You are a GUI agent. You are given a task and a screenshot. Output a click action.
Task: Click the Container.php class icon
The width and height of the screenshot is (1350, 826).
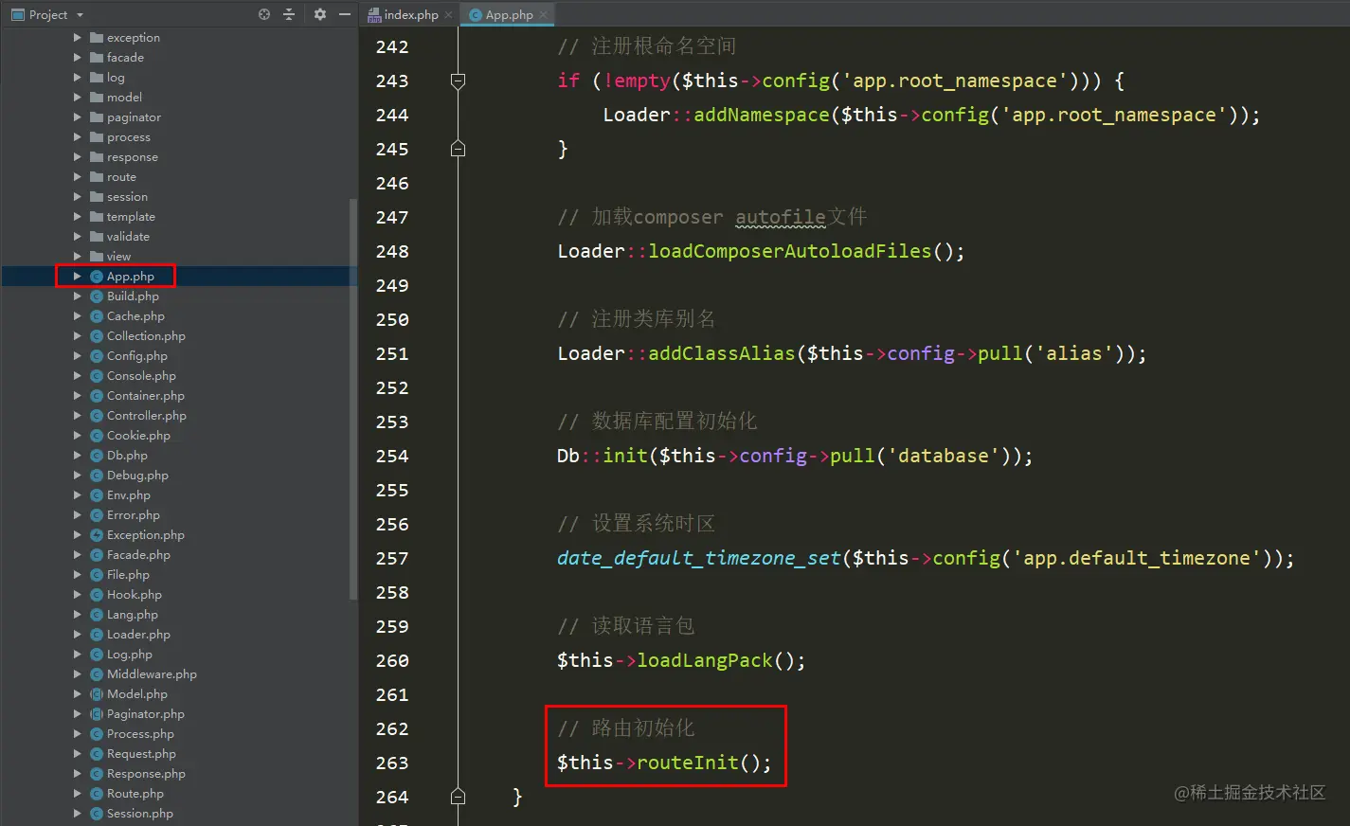coord(97,396)
